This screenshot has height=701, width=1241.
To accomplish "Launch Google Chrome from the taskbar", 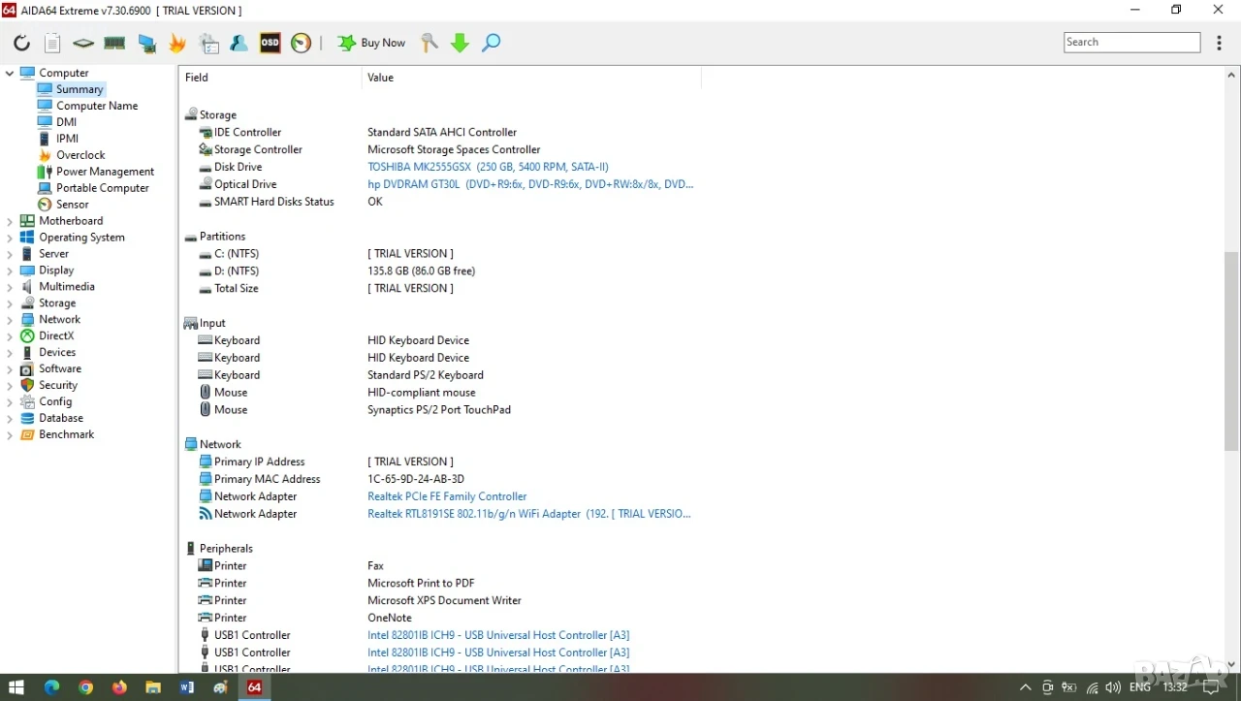I will coord(85,687).
